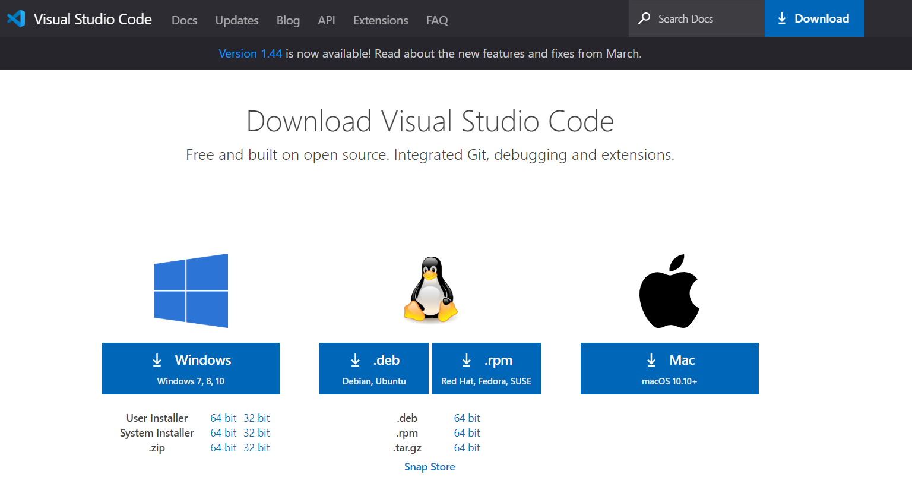Open the API navigation item
This screenshot has height=477, width=912.
[327, 20]
